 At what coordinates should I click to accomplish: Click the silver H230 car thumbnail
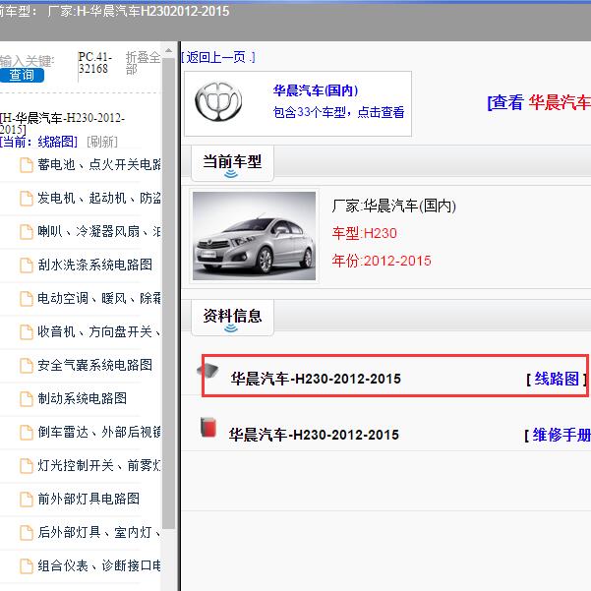(x=254, y=236)
